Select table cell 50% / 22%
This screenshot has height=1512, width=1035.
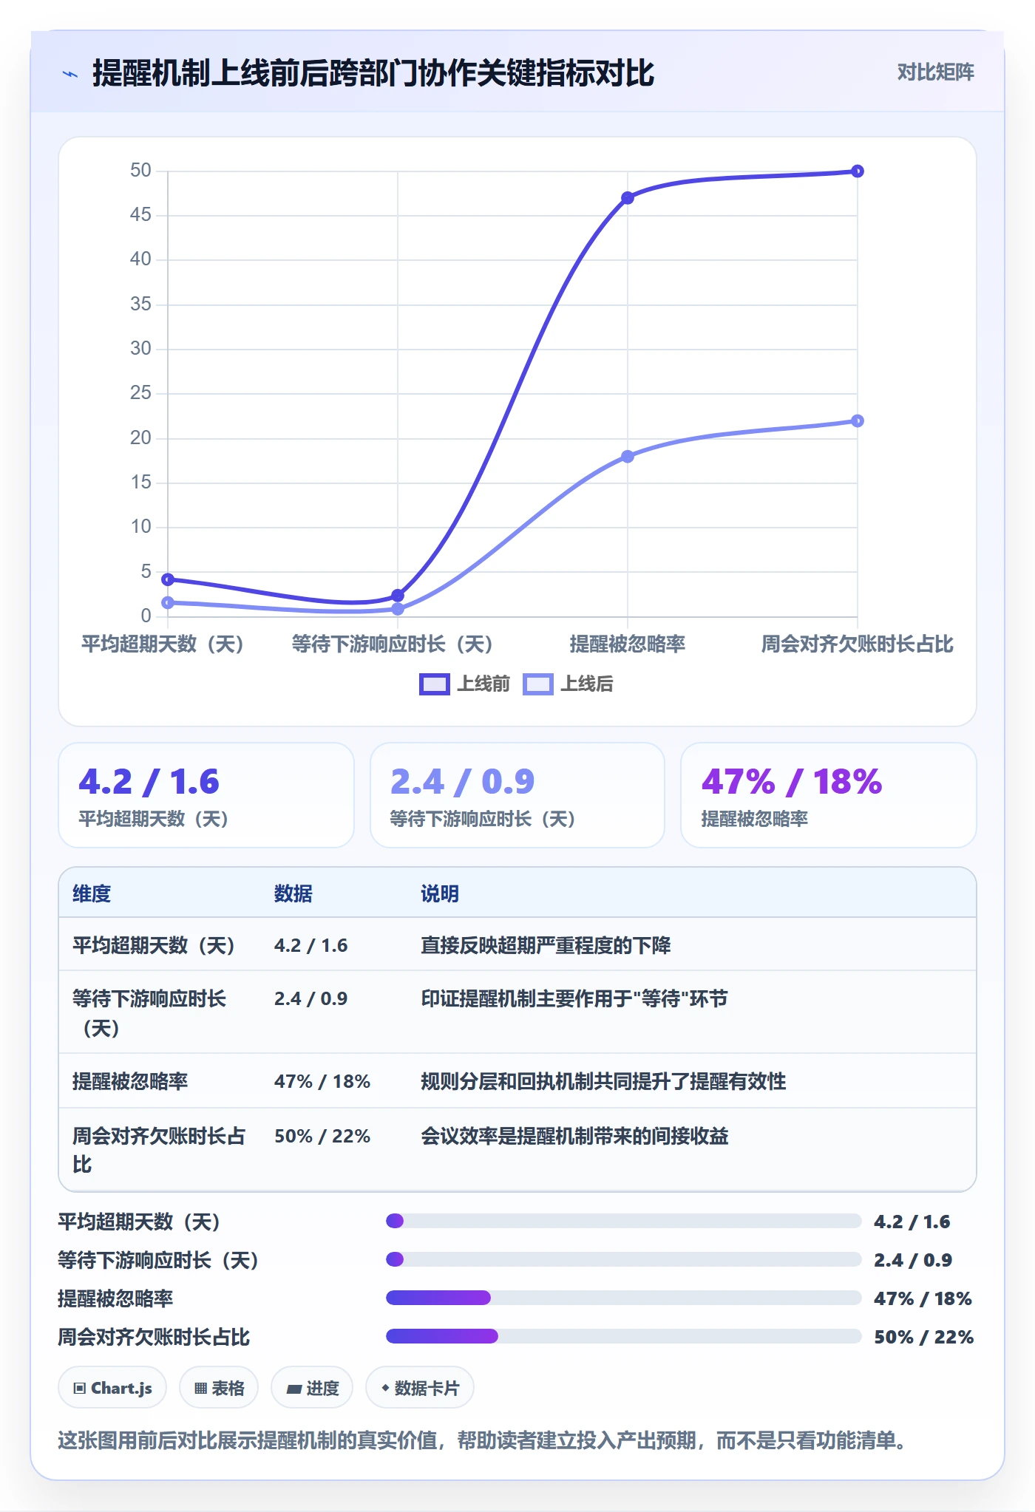322,1136
